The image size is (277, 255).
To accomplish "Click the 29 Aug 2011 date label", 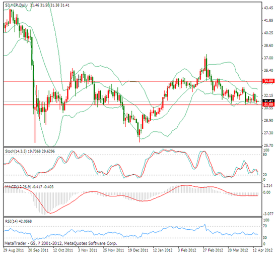I will pos(14,250).
